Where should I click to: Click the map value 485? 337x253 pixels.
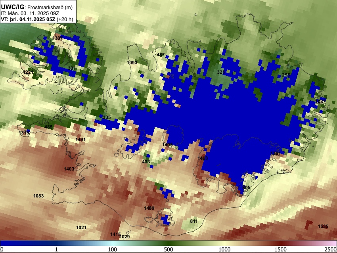pos(48,127)
